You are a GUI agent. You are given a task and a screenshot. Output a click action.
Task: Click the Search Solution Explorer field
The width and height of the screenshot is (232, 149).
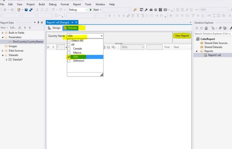pyautogui.click(x=212, y=34)
